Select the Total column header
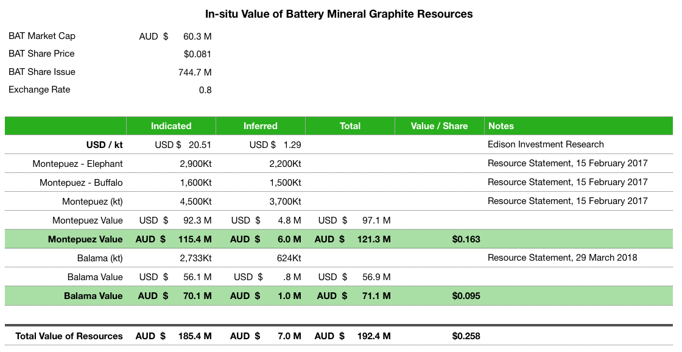 pyautogui.click(x=350, y=125)
